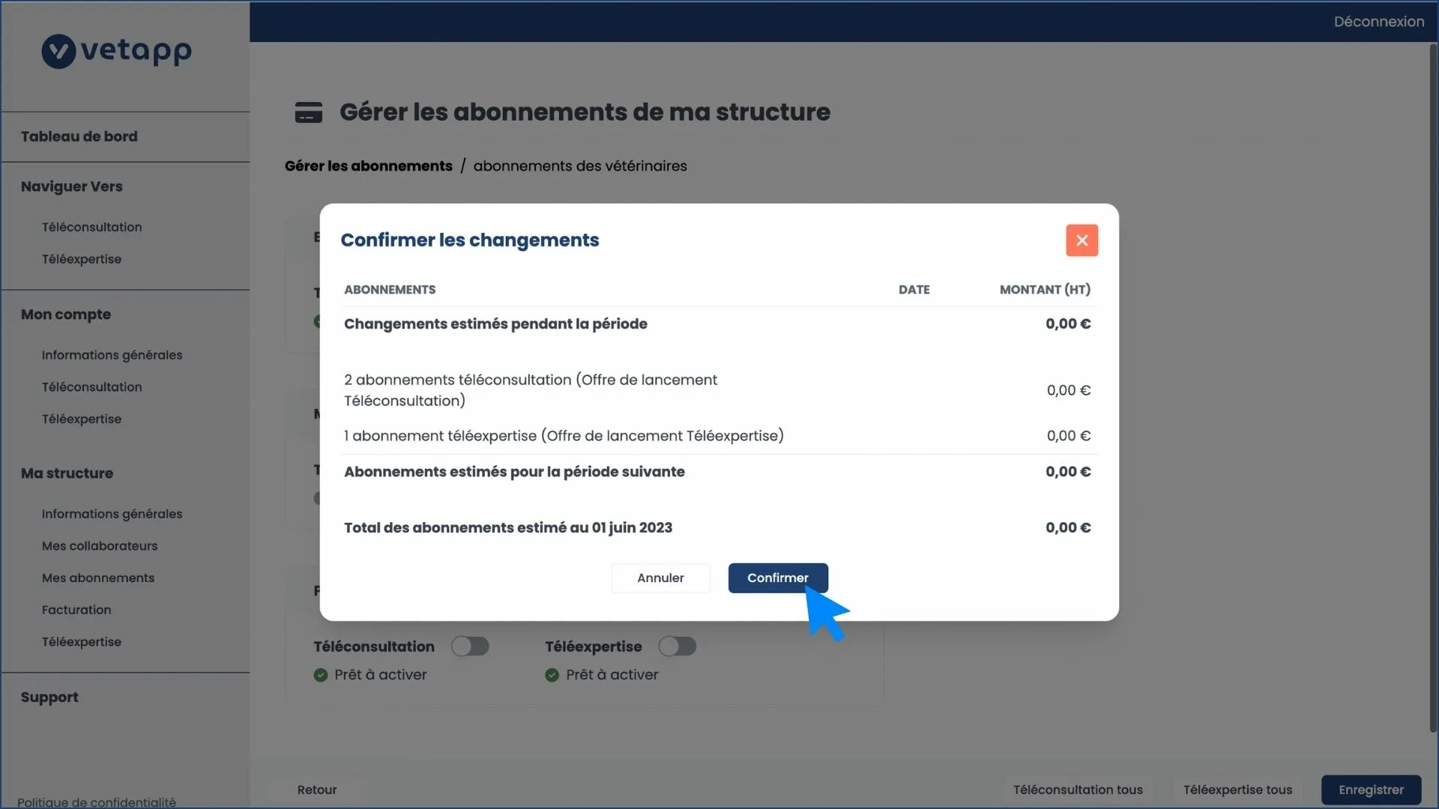
Task: Cancel with the Annuler button
Action: 660,578
